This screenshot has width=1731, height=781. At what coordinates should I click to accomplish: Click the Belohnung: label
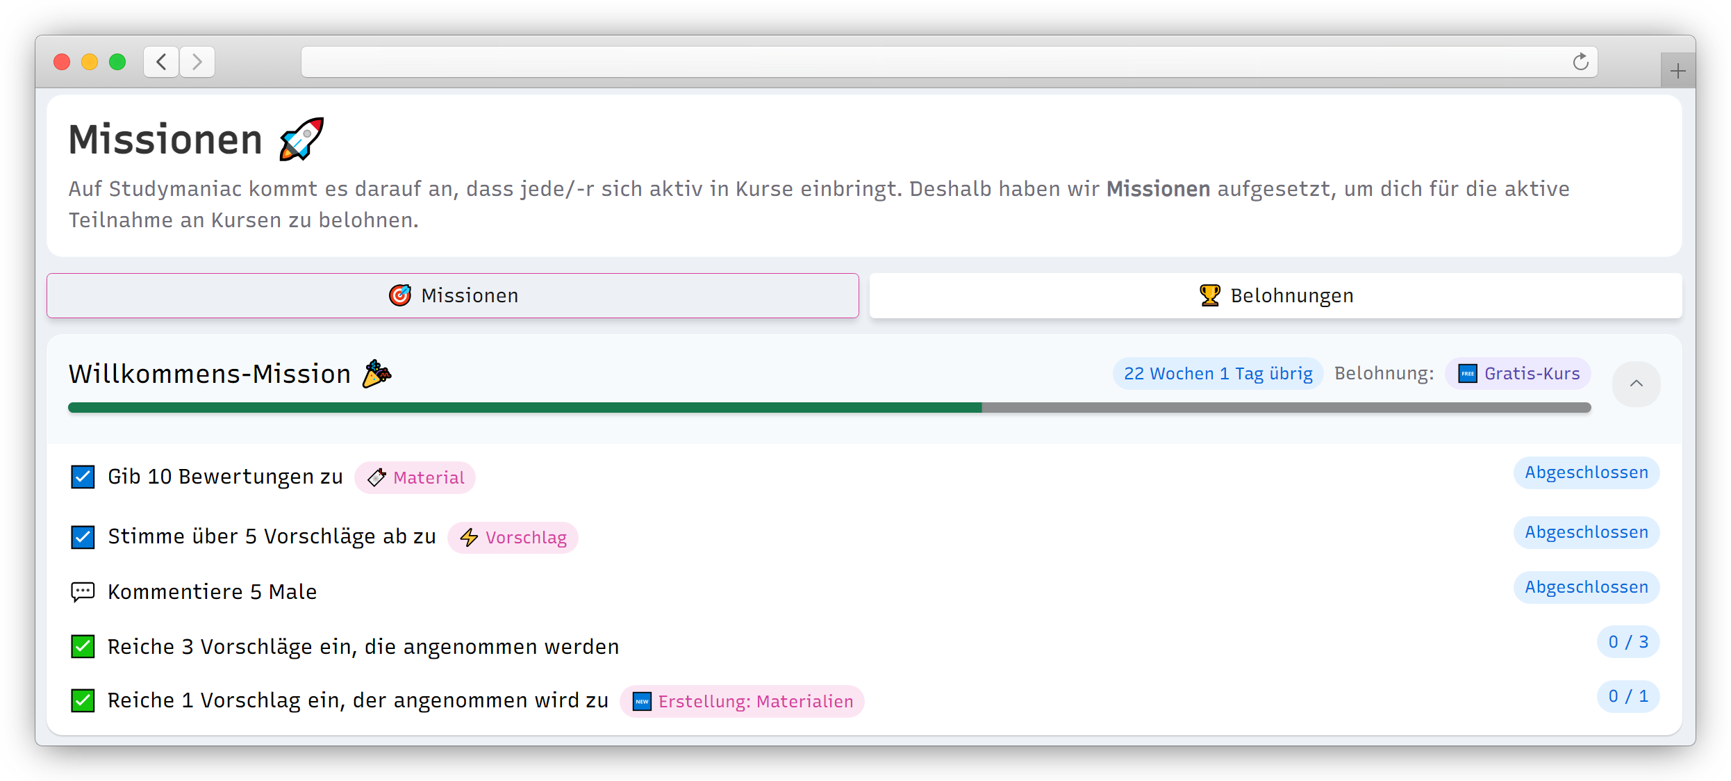(1384, 374)
